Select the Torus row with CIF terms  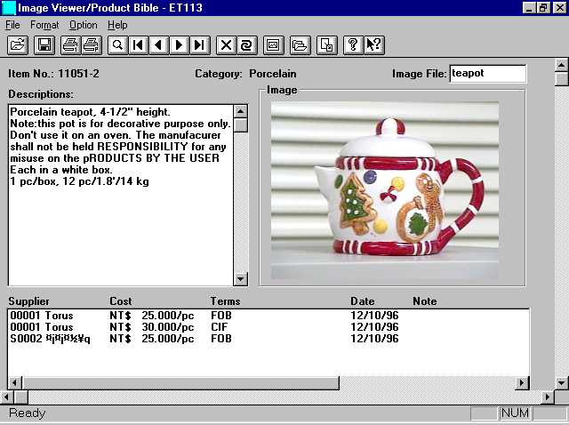pyautogui.click(x=268, y=327)
